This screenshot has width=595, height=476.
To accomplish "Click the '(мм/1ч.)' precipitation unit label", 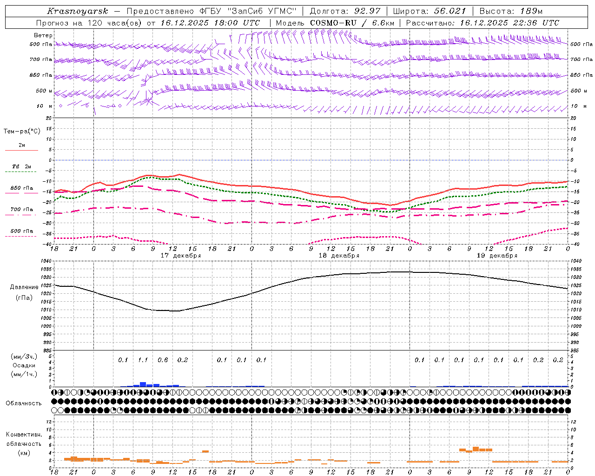I will coord(24,374).
